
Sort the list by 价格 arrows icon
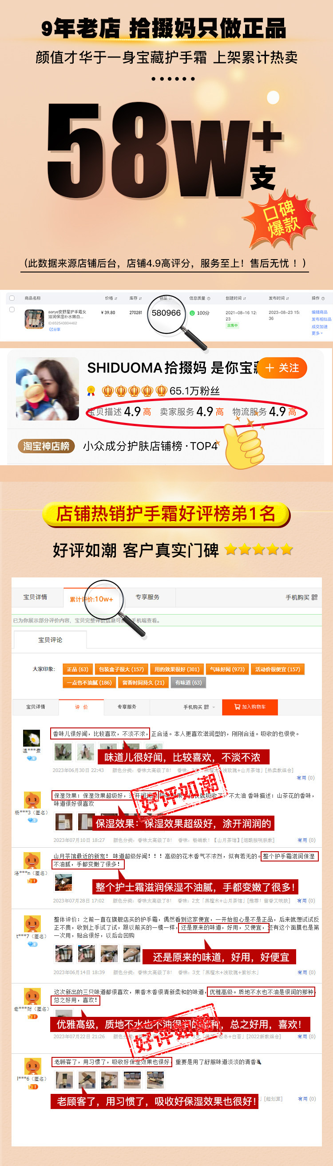116,298
